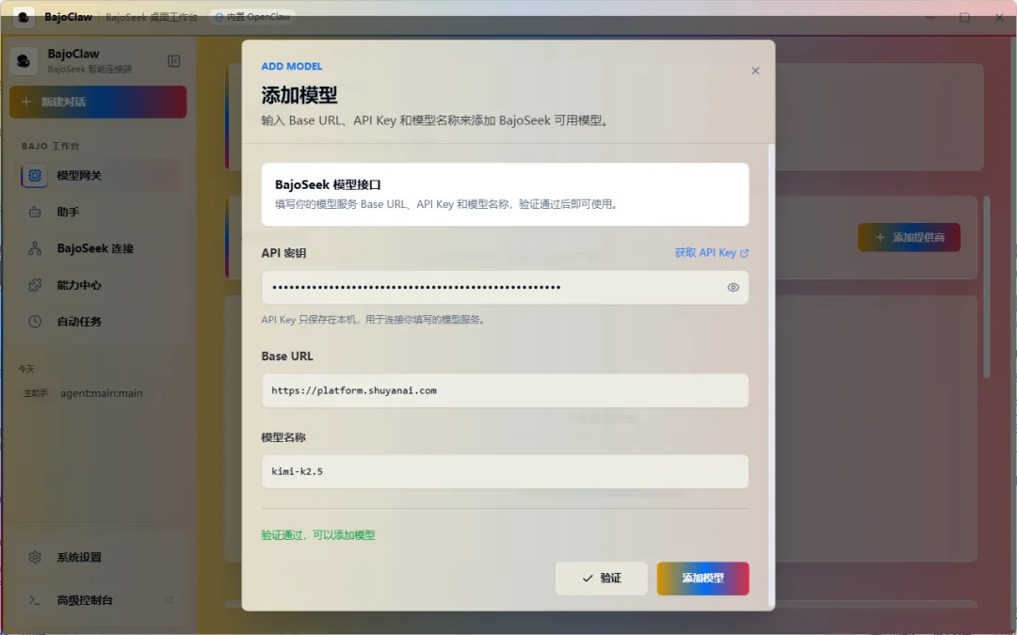Click the 添加模型 button
Viewport: 1017px width, 635px height.
pos(702,578)
